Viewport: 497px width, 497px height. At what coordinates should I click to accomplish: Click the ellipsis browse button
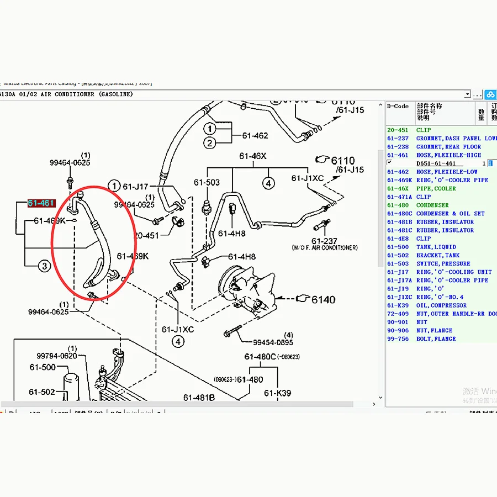(478, 94)
